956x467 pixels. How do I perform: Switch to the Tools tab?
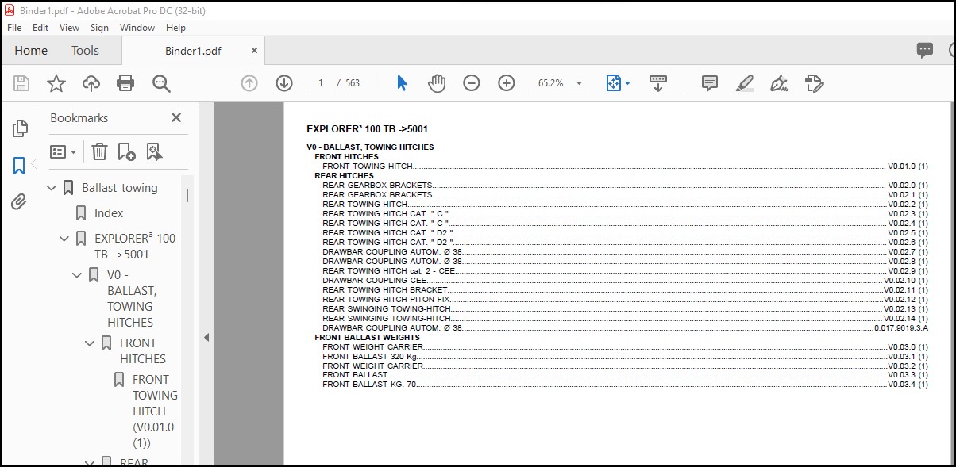click(x=85, y=51)
